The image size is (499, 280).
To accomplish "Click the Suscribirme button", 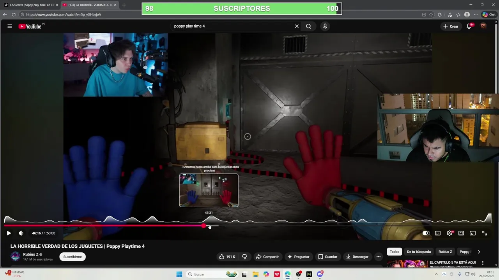I will coord(73,257).
